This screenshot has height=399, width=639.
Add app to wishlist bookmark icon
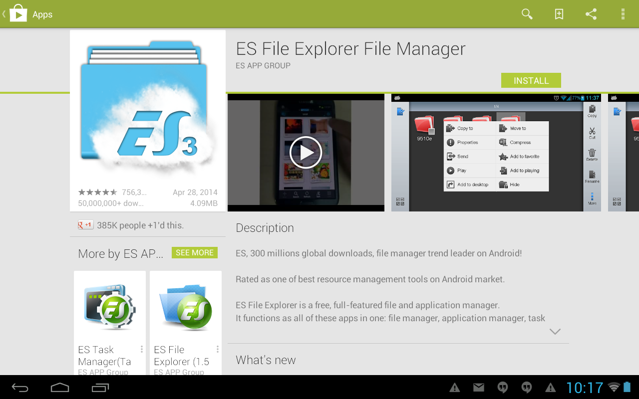(x=559, y=14)
